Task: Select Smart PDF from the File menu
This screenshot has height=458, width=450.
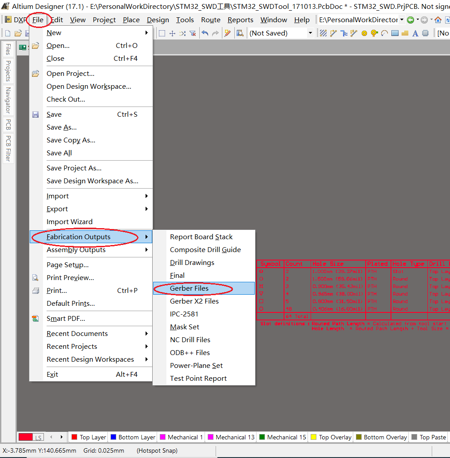Action: click(x=91, y=318)
